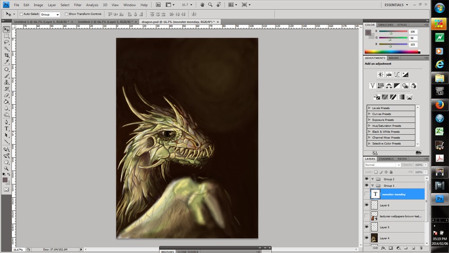Image resolution: width=449 pixels, height=253 pixels.
Task: Check Show Transform Controls
Action: pyautogui.click(x=66, y=14)
